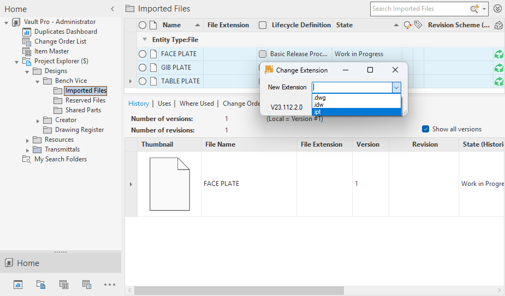Click green sync icon for FACE PLATE row
Screen dimensions: 505x296
coord(499,55)
